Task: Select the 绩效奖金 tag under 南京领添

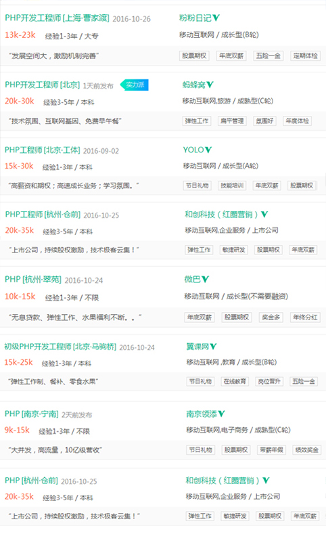Action: pos(306,450)
